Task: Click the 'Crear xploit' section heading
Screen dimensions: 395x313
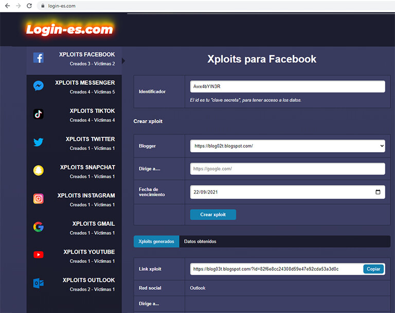Action: pyautogui.click(x=148, y=121)
